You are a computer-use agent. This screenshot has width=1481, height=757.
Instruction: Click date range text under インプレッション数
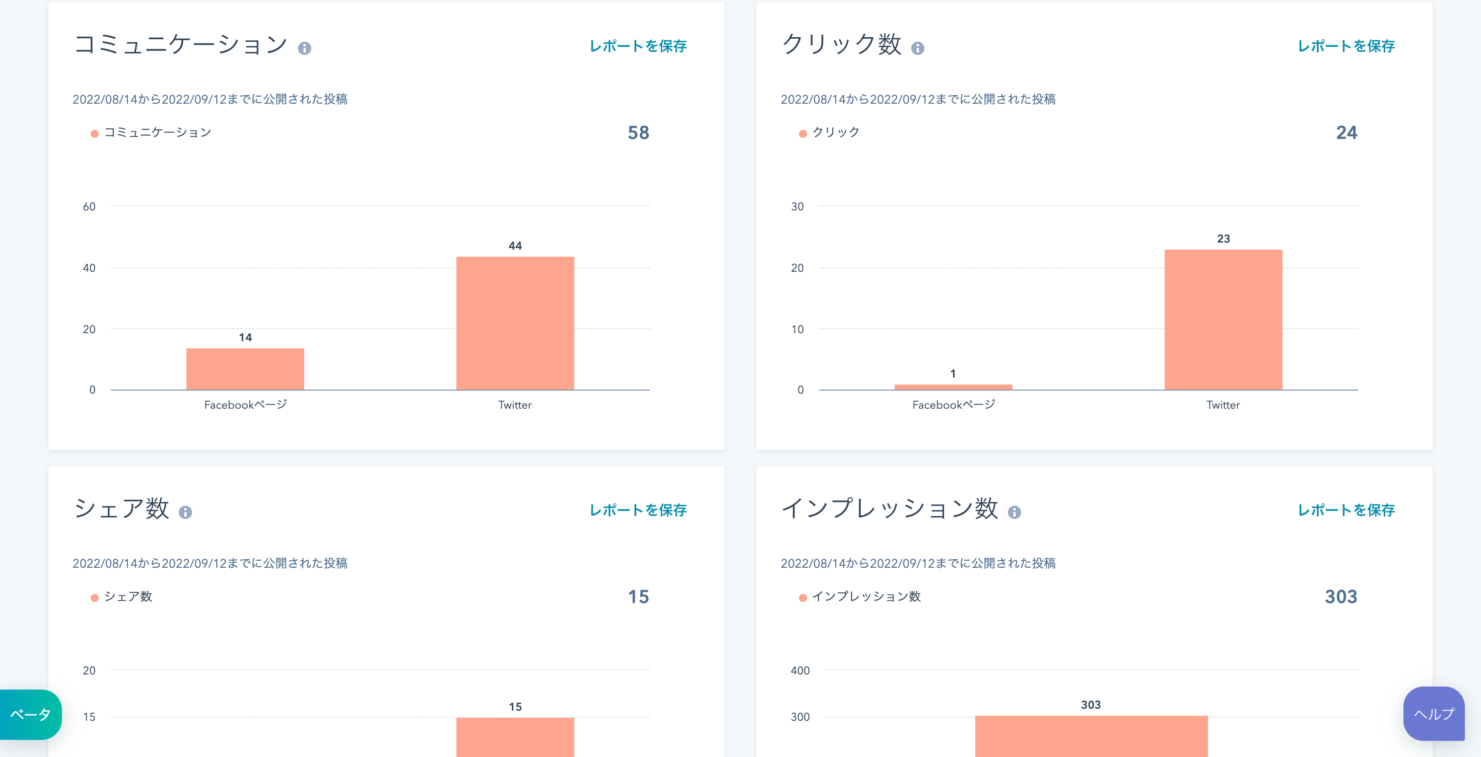click(918, 563)
